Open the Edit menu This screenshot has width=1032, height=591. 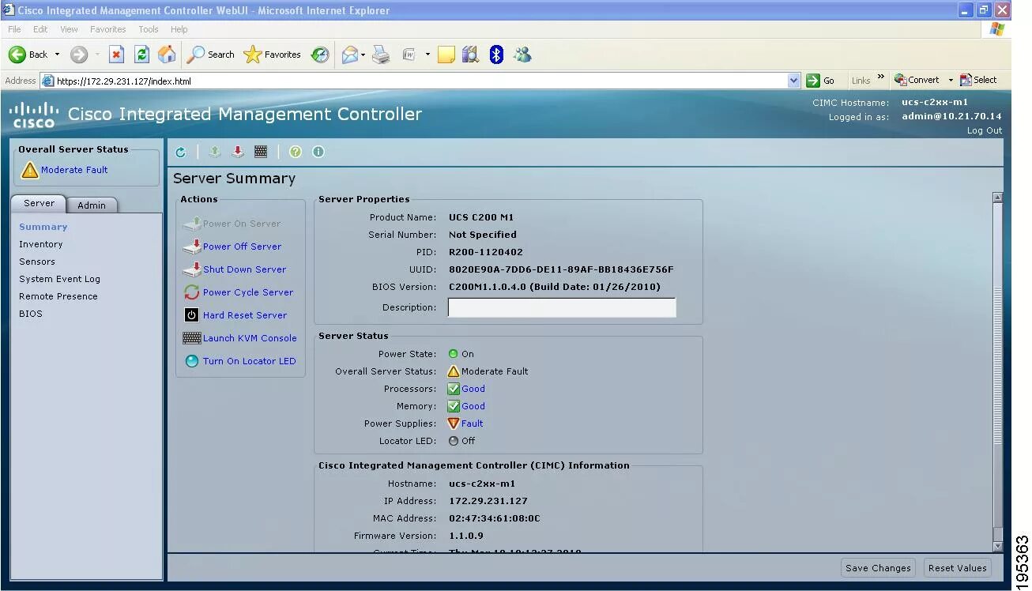pos(40,29)
